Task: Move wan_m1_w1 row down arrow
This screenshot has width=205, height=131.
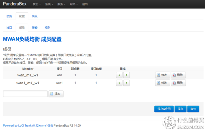Action: 126,75
